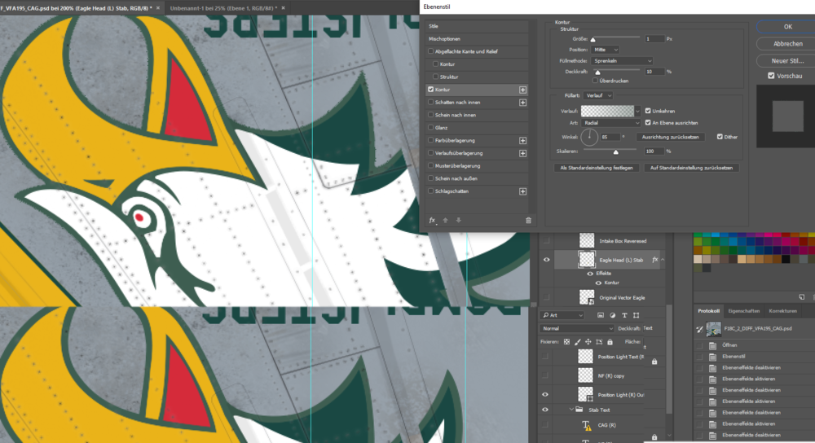Show the Intake Box Reveresed layer
815x443 pixels.
[x=546, y=241]
